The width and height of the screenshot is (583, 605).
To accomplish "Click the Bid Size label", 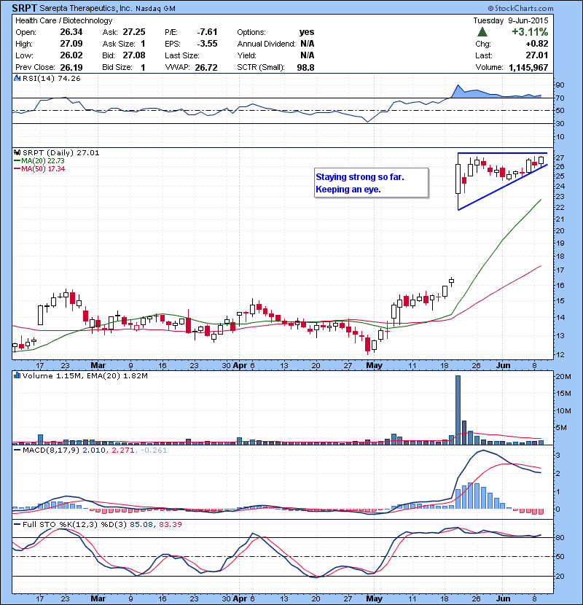I will pos(117,67).
